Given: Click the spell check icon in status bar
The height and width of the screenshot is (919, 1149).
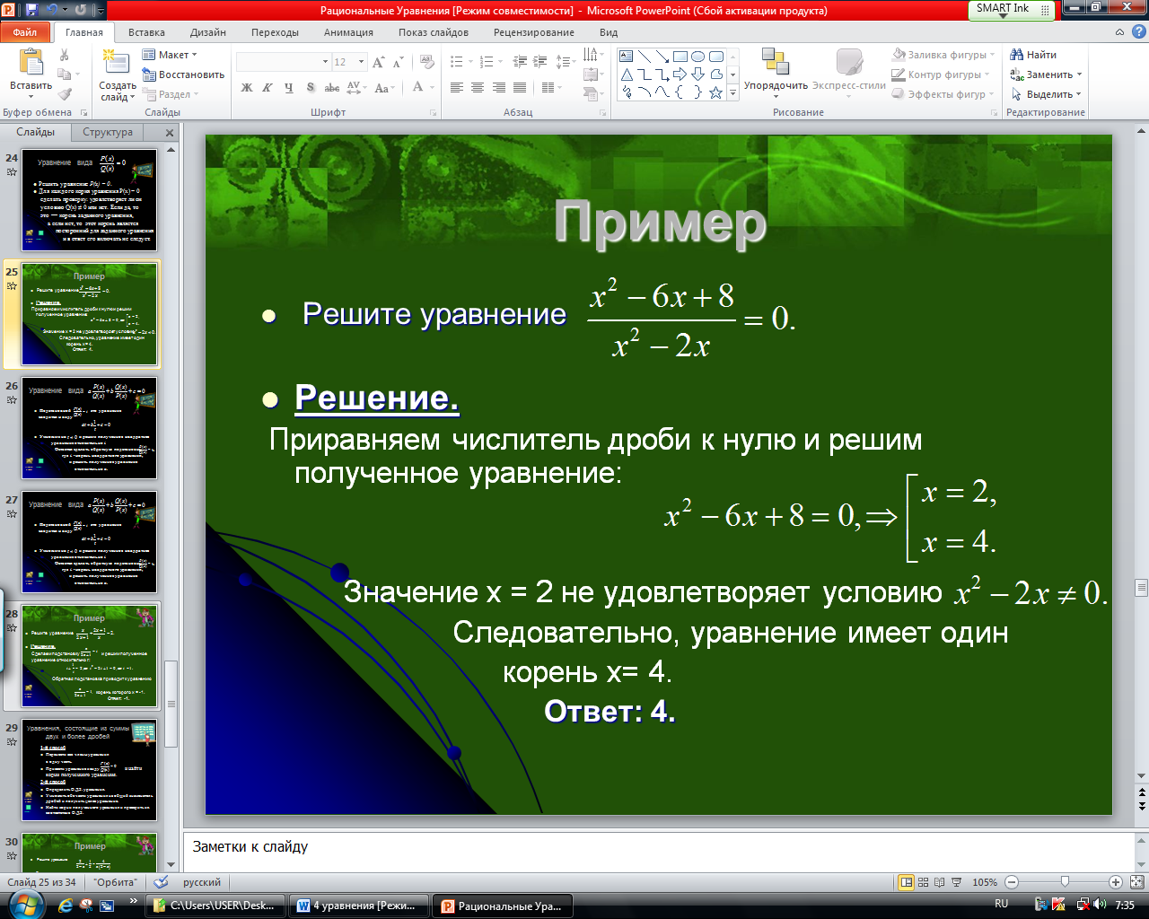Looking at the screenshot, I should pyautogui.click(x=162, y=882).
